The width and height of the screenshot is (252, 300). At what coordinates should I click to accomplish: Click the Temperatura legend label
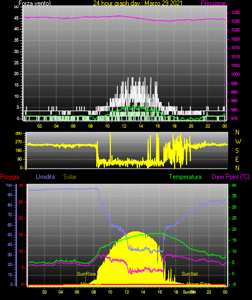point(185,177)
